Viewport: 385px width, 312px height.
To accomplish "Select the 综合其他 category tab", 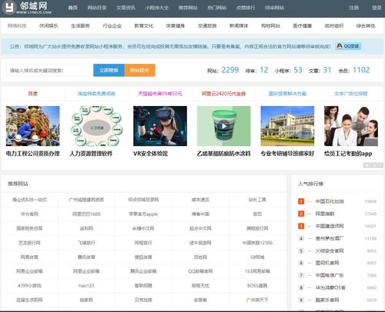I will pos(366,25).
